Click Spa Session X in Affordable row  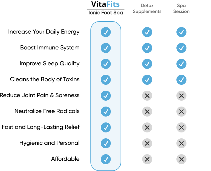[181, 159]
